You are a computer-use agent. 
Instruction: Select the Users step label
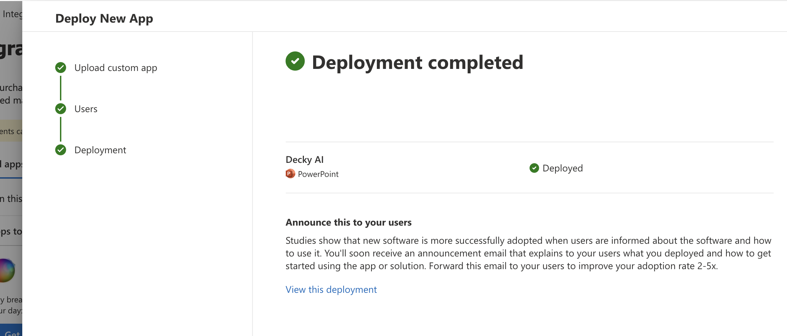click(86, 109)
